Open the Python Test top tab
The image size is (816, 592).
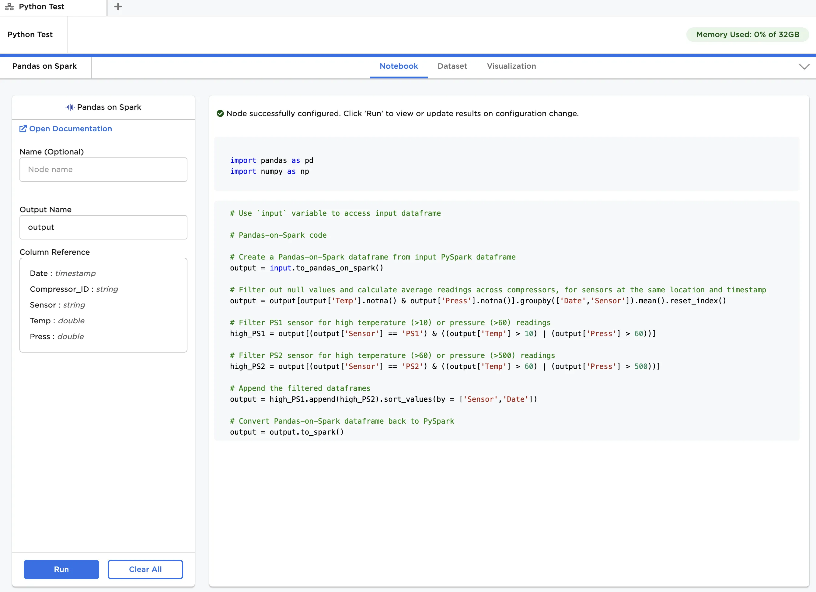(x=41, y=7)
